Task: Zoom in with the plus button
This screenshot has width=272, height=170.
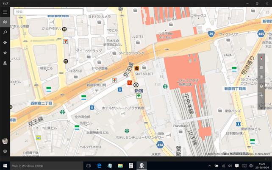Action: point(261,95)
